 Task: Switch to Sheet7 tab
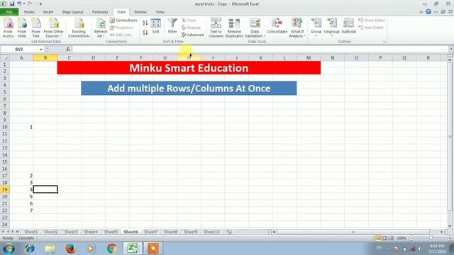pos(151,232)
